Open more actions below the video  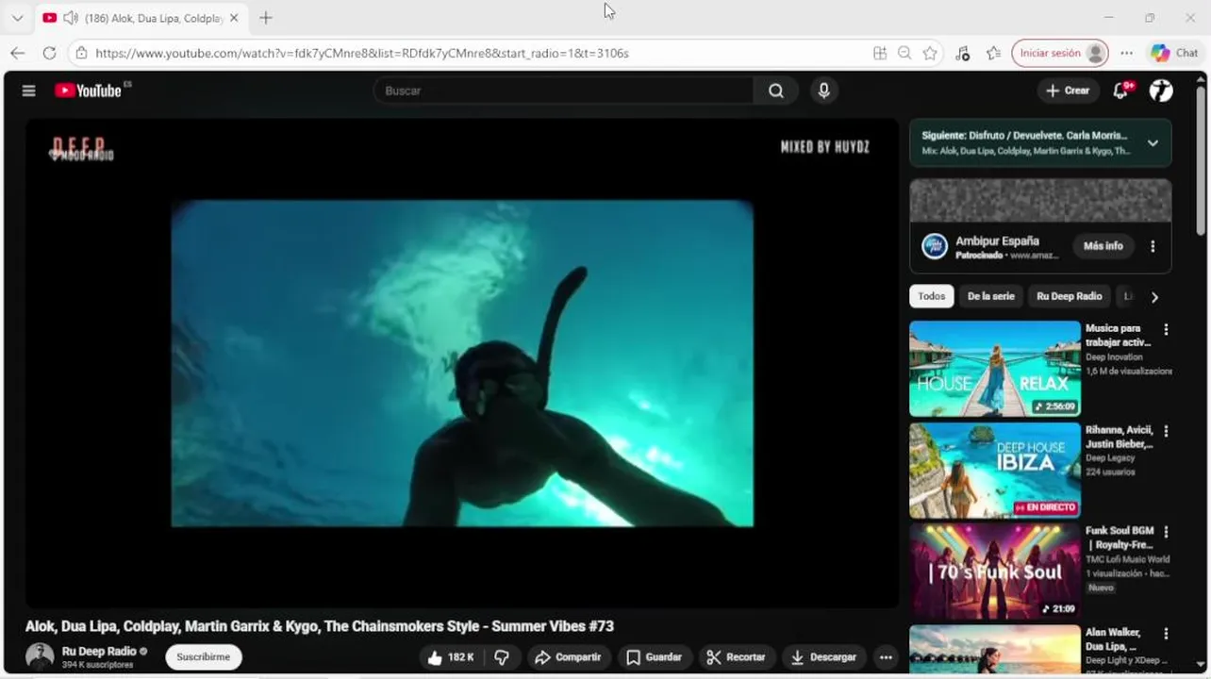click(885, 657)
